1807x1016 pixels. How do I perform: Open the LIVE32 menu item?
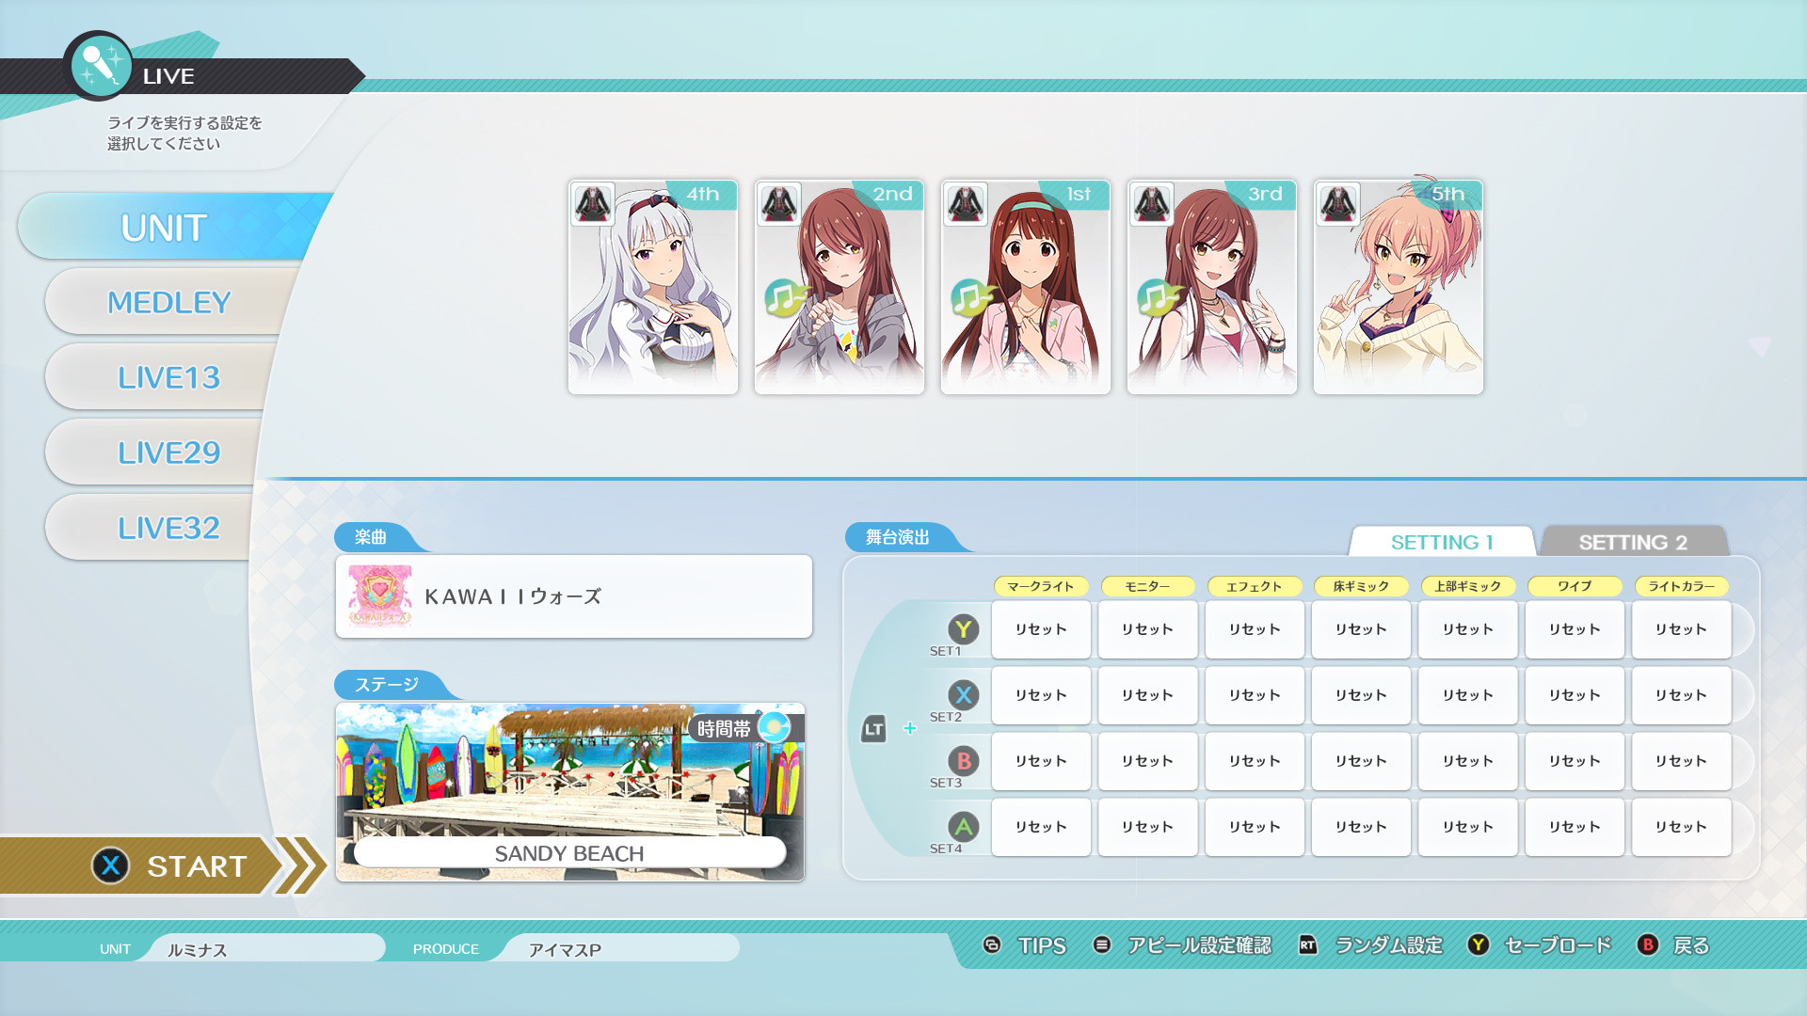coord(151,528)
